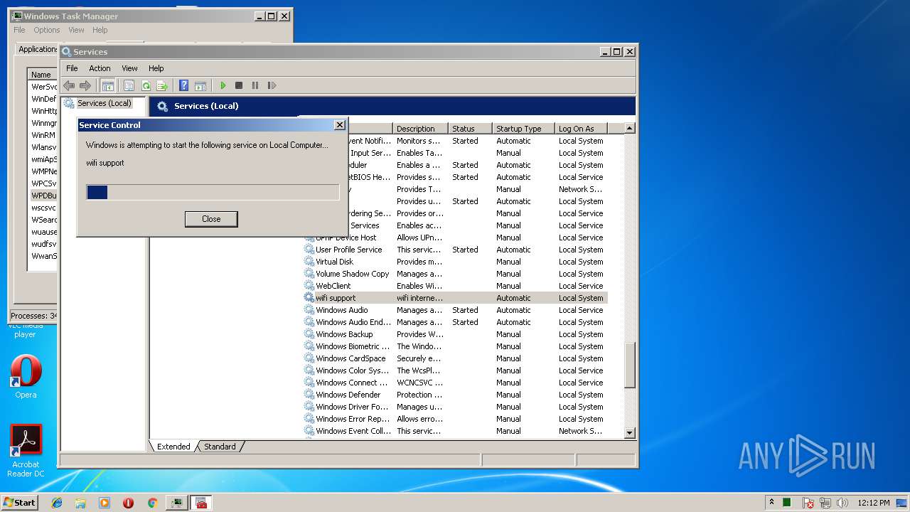Image resolution: width=910 pixels, height=512 pixels.
Task: Open the Services Help menu
Action: (x=156, y=68)
